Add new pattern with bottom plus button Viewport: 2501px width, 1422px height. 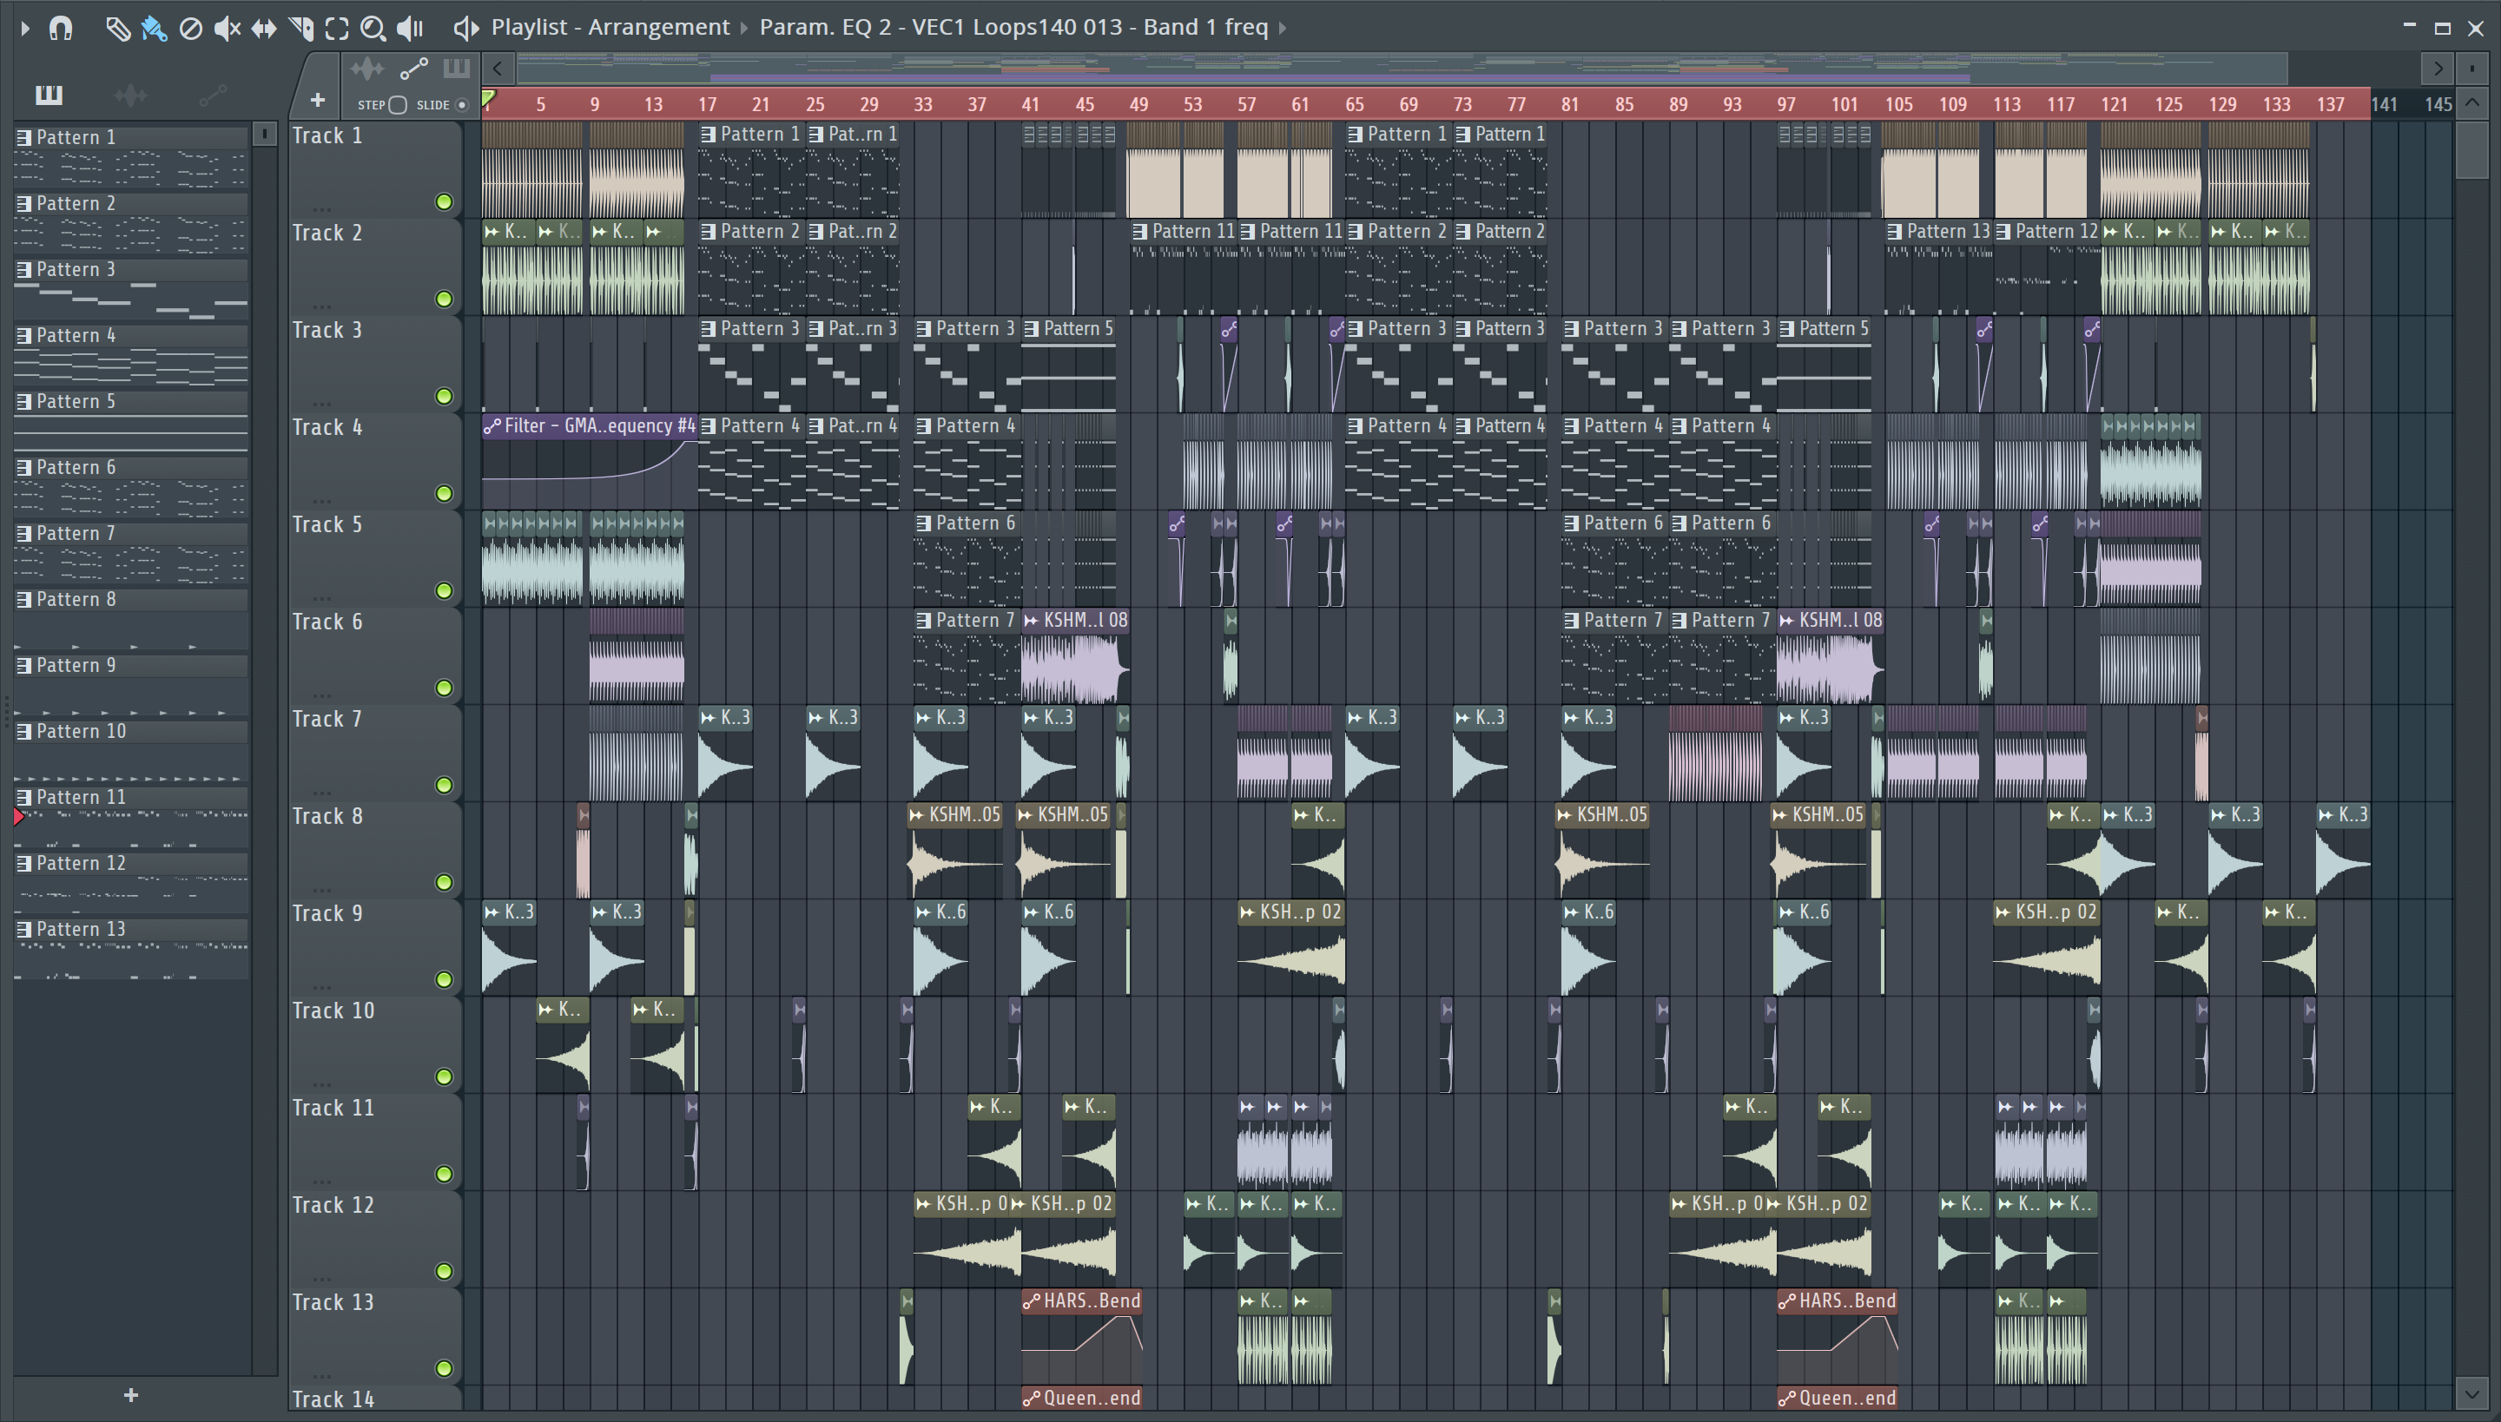(x=131, y=1396)
